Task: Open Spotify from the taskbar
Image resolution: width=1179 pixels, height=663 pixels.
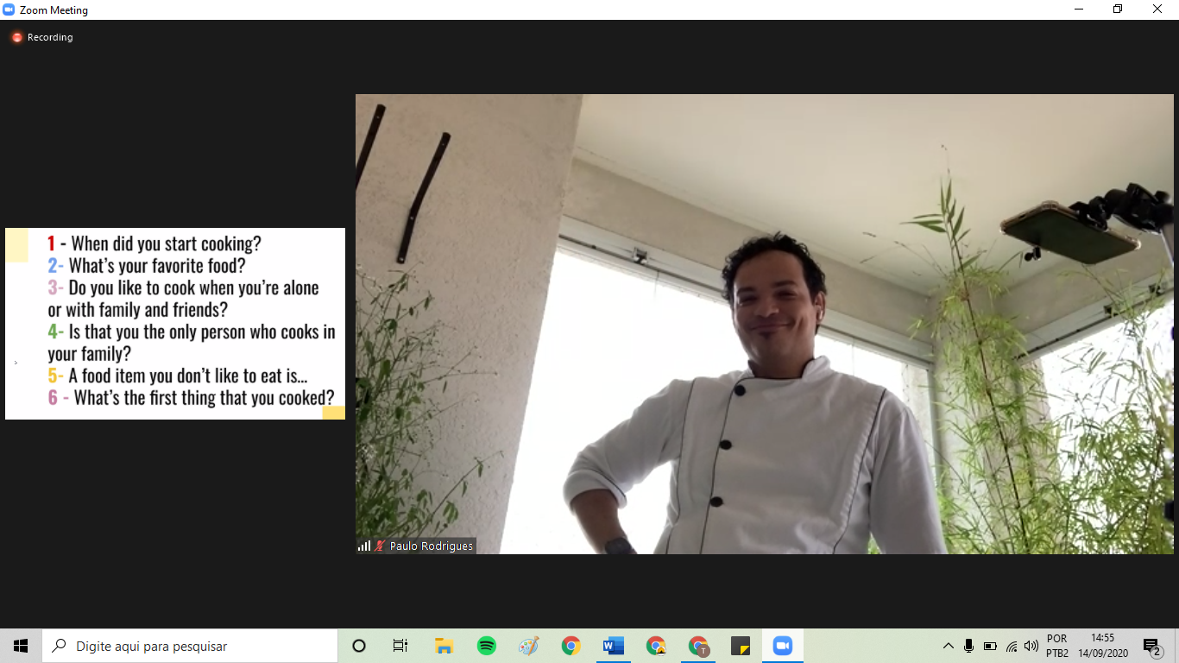Action: (x=486, y=646)
